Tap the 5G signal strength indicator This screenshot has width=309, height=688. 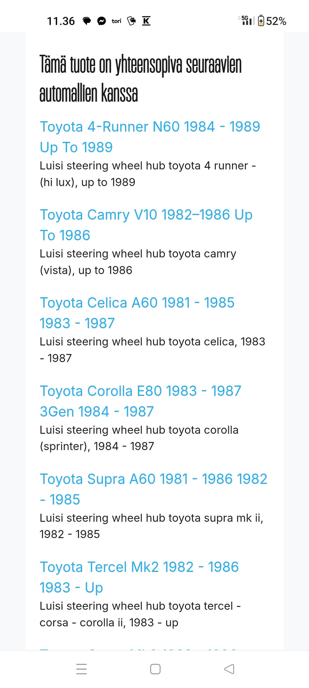(247, 20)
